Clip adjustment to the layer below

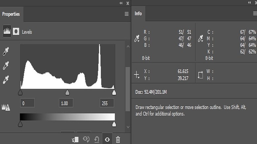pyautogui.click(x=75, y=140)
